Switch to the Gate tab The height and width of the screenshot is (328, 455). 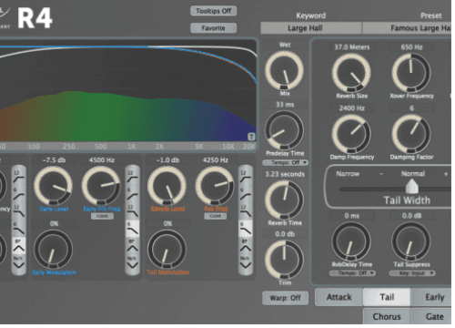[432, 316]
